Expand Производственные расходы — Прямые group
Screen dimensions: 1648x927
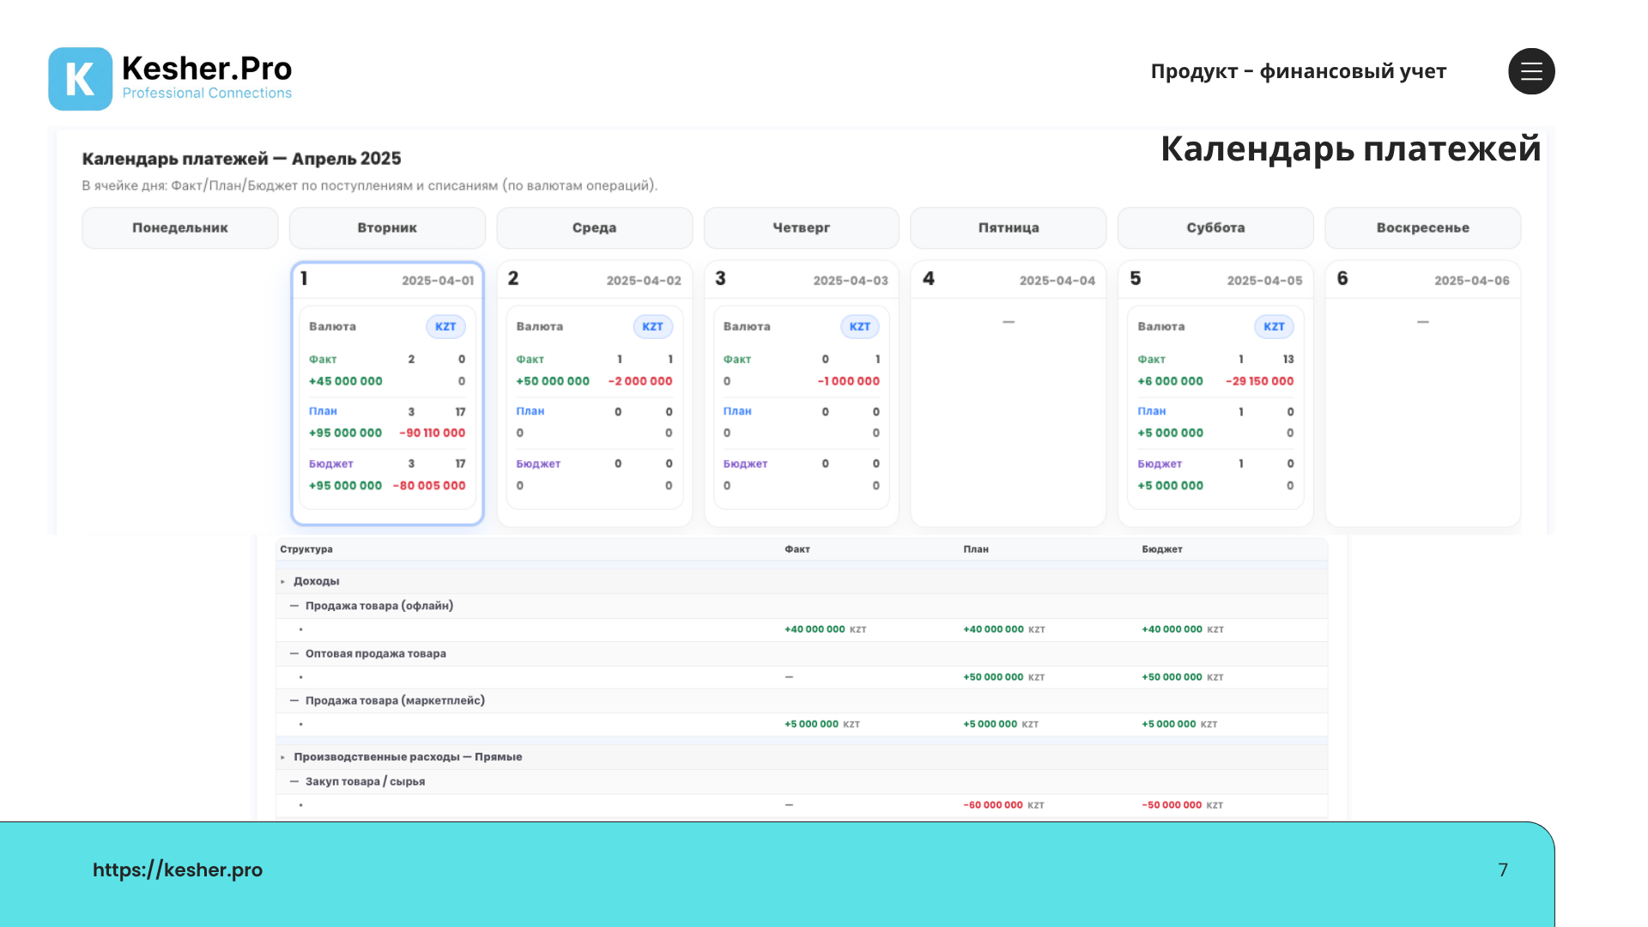282,757
